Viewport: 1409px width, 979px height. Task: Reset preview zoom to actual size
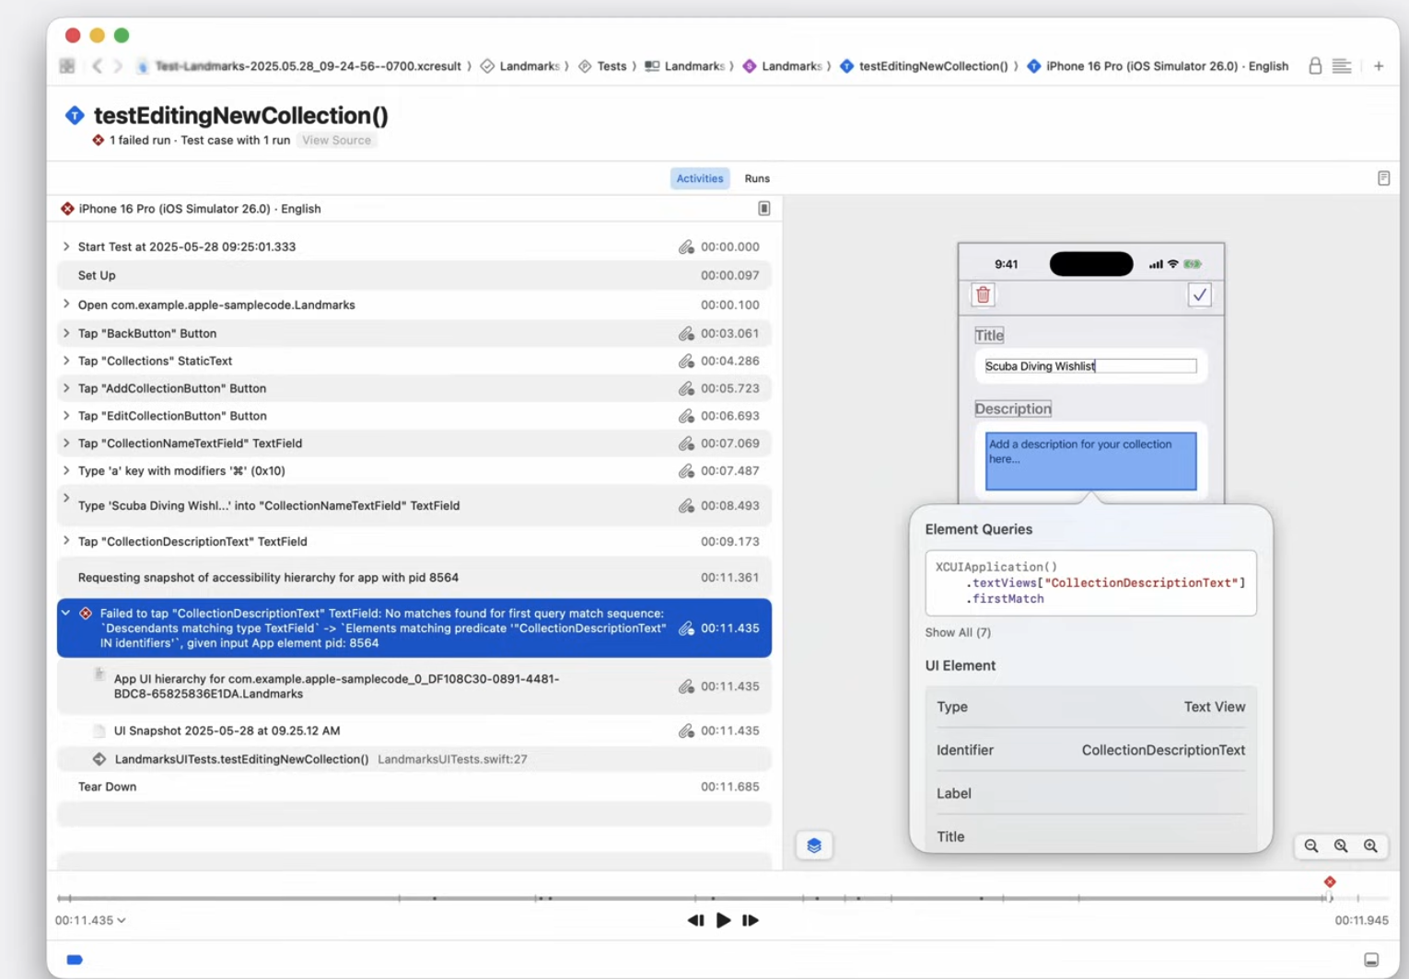(x=1341, y=846)
